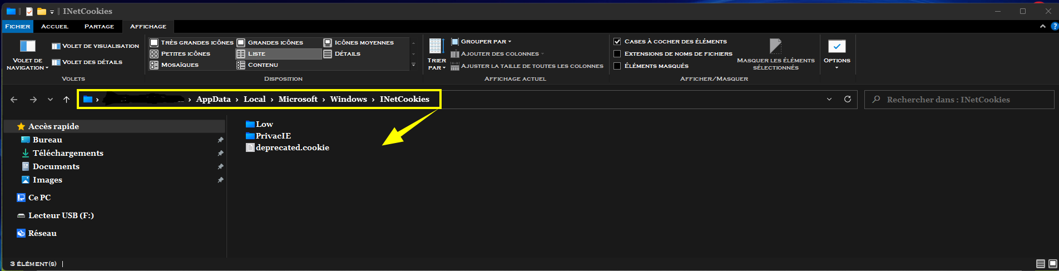This screenshot has width=1059, height=271.
Task: Switch to details view via status bar icon
Action: tap(1041, 264)
